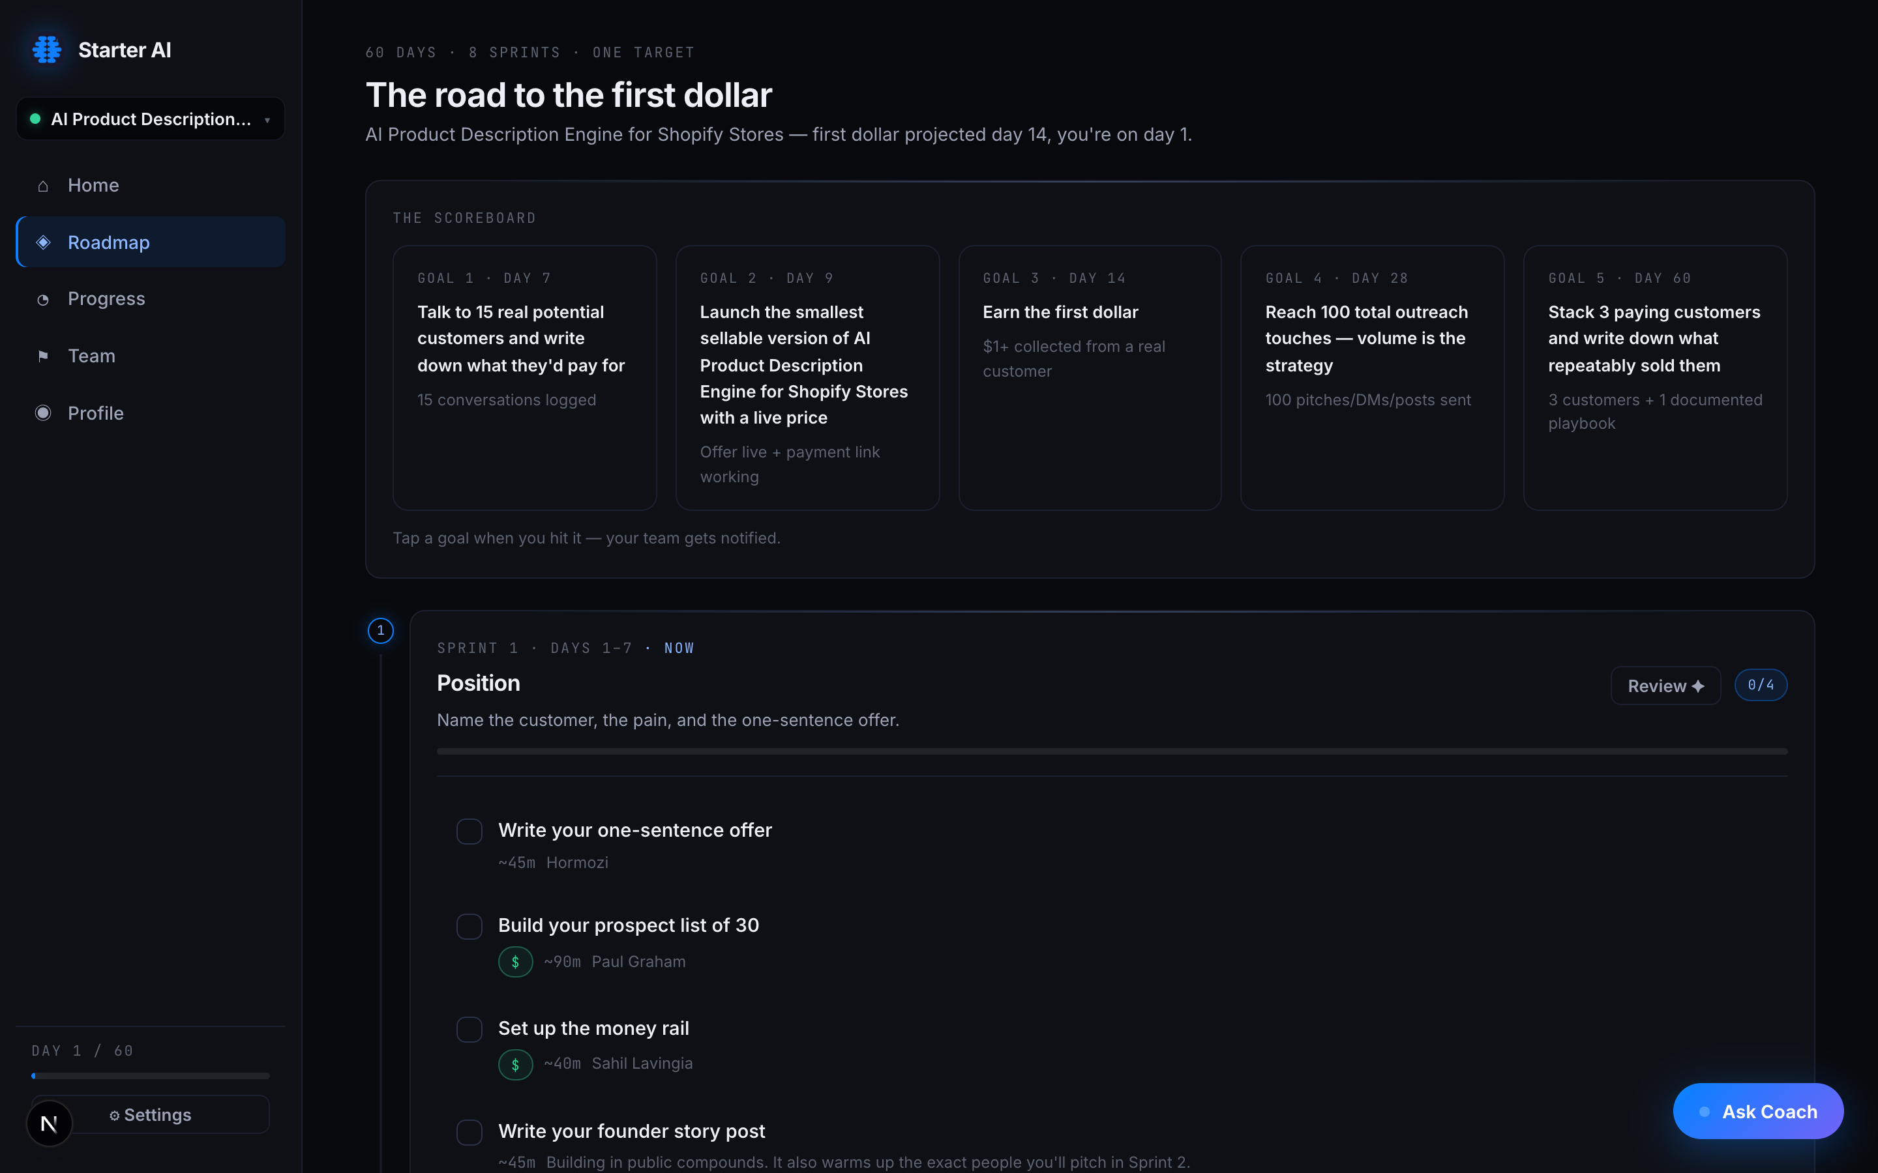
Task: Mark Set up the money rail as done
Action: [469, 1030]
